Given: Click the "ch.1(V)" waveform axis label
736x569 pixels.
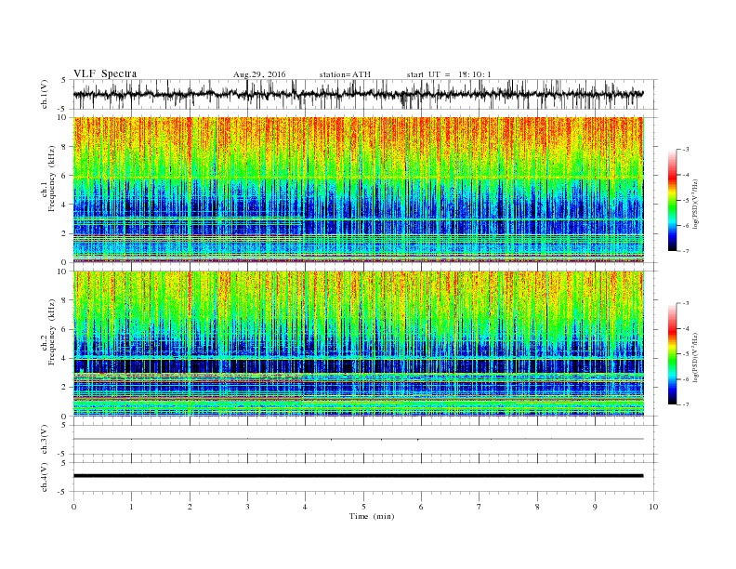Looking at the screenshot, I should pos(45,94).
